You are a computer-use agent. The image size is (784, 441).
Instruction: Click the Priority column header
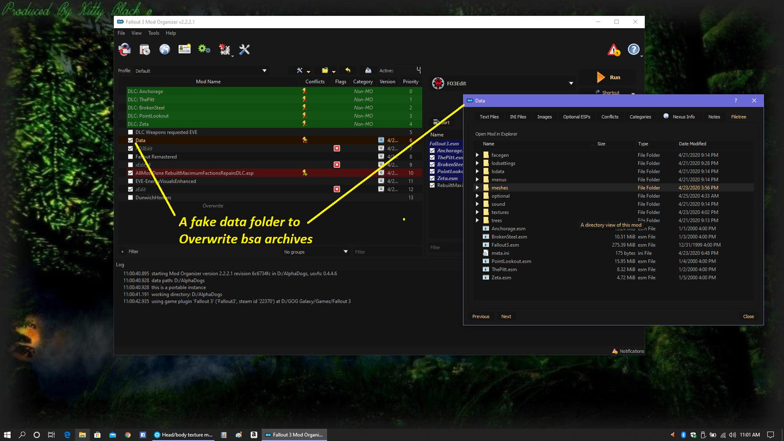coord(410,81)
